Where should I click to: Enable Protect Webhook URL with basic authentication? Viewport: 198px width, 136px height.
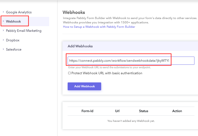(69, 73)
